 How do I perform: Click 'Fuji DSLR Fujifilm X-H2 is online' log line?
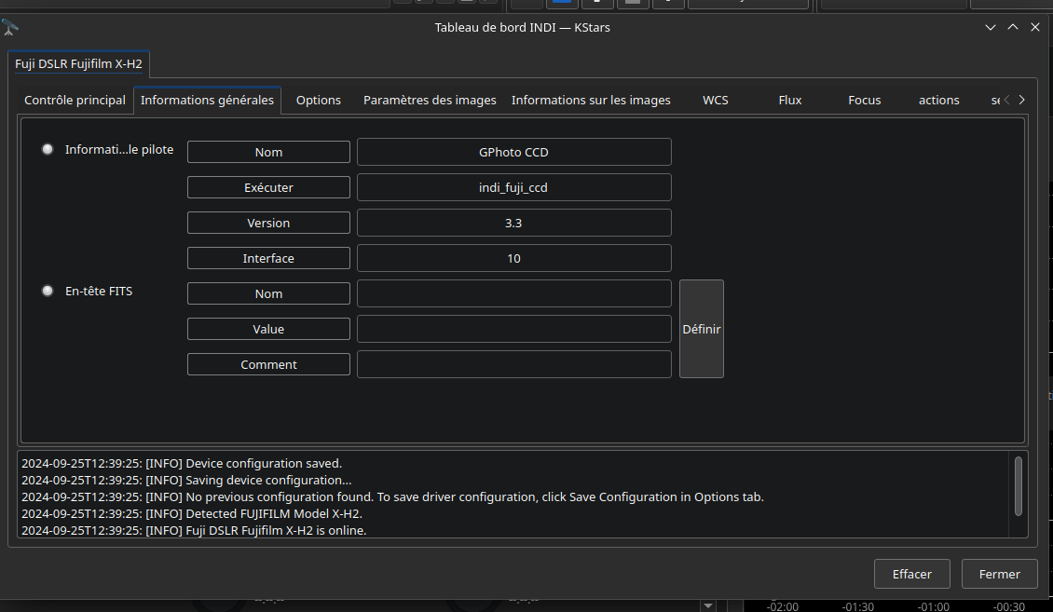[x=194, y=530]
